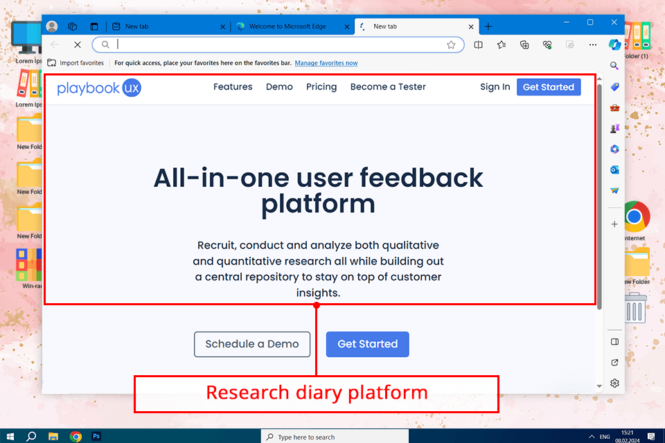Show hidden tray icons chevron
This screenshot has width=665, height=443.
(591, 436)
